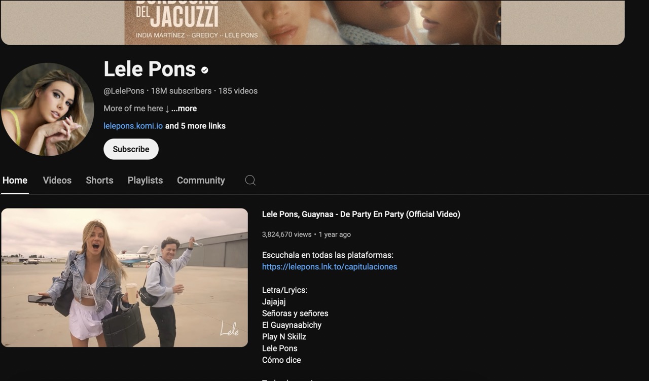Screen dimensions: 649x381
Task: Click the 'Lele Pons' channel name heading
Action: (150, 69)
